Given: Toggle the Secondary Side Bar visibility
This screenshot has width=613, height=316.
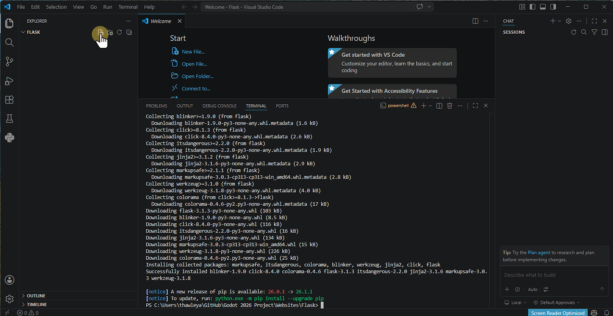Looking at the screenshot, I should click(x=553, y=7).
